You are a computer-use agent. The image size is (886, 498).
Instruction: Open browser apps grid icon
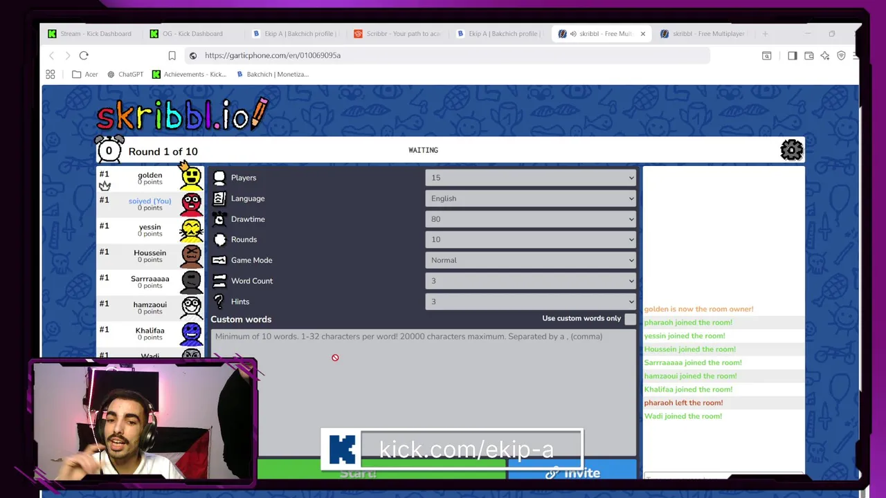point(51,74)
